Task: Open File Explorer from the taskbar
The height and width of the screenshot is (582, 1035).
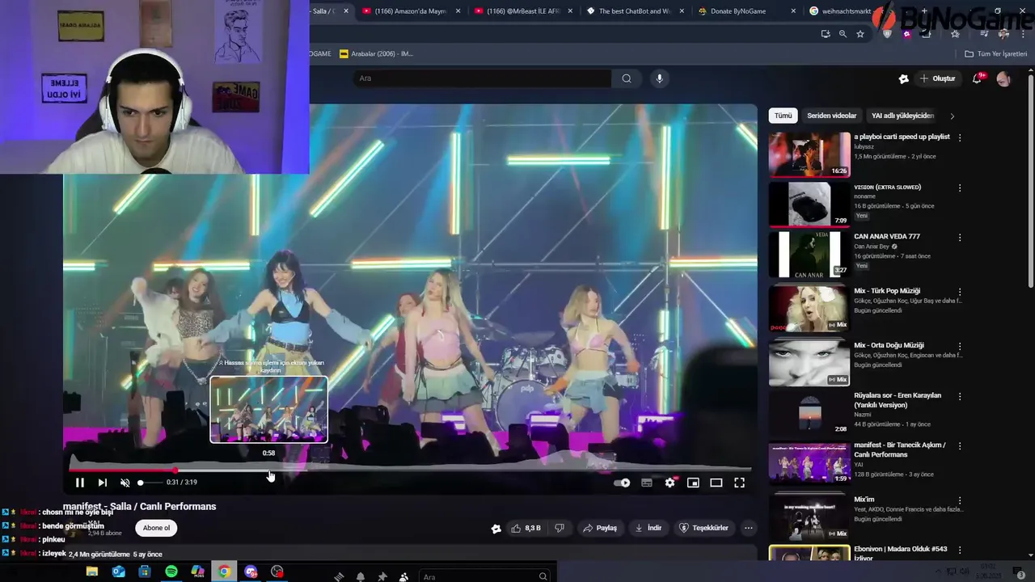Action: click(x=92, y=571)
